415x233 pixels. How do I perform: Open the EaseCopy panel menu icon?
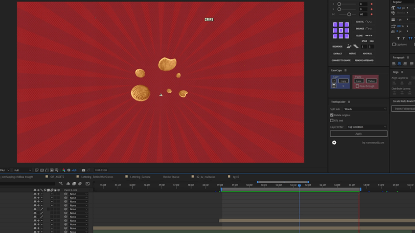[x=345, y=70]
